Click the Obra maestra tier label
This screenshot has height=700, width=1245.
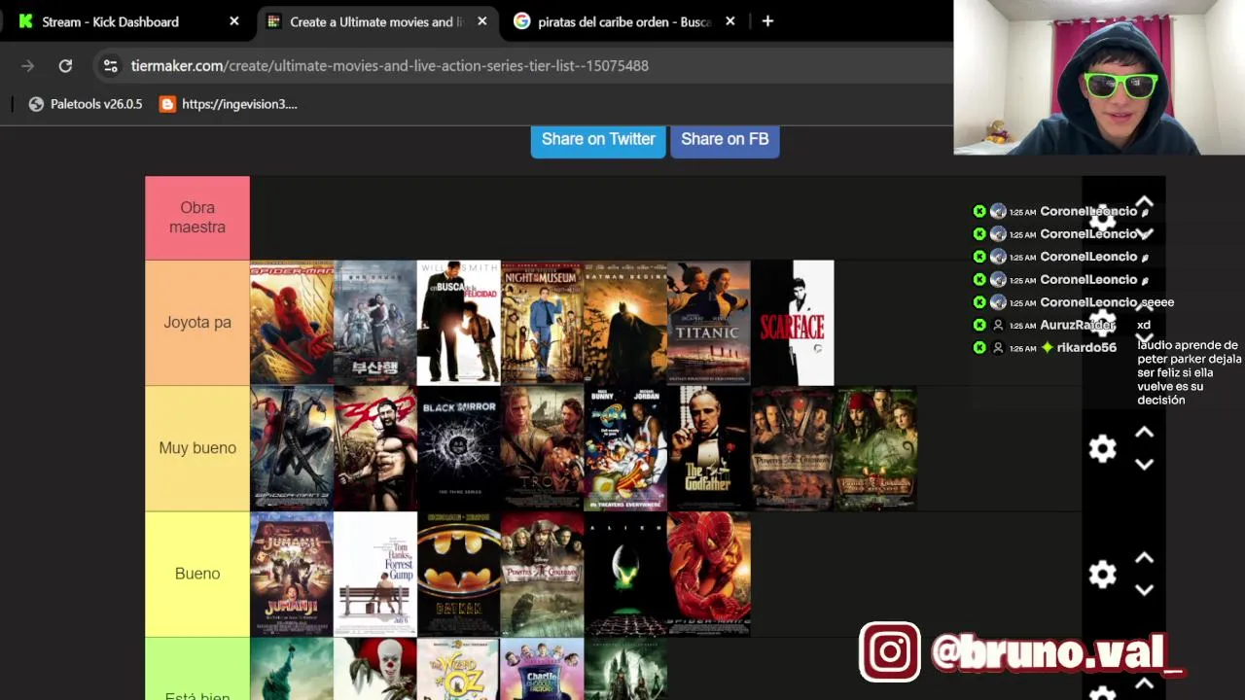pyautogui.click(x=197, y=218)
